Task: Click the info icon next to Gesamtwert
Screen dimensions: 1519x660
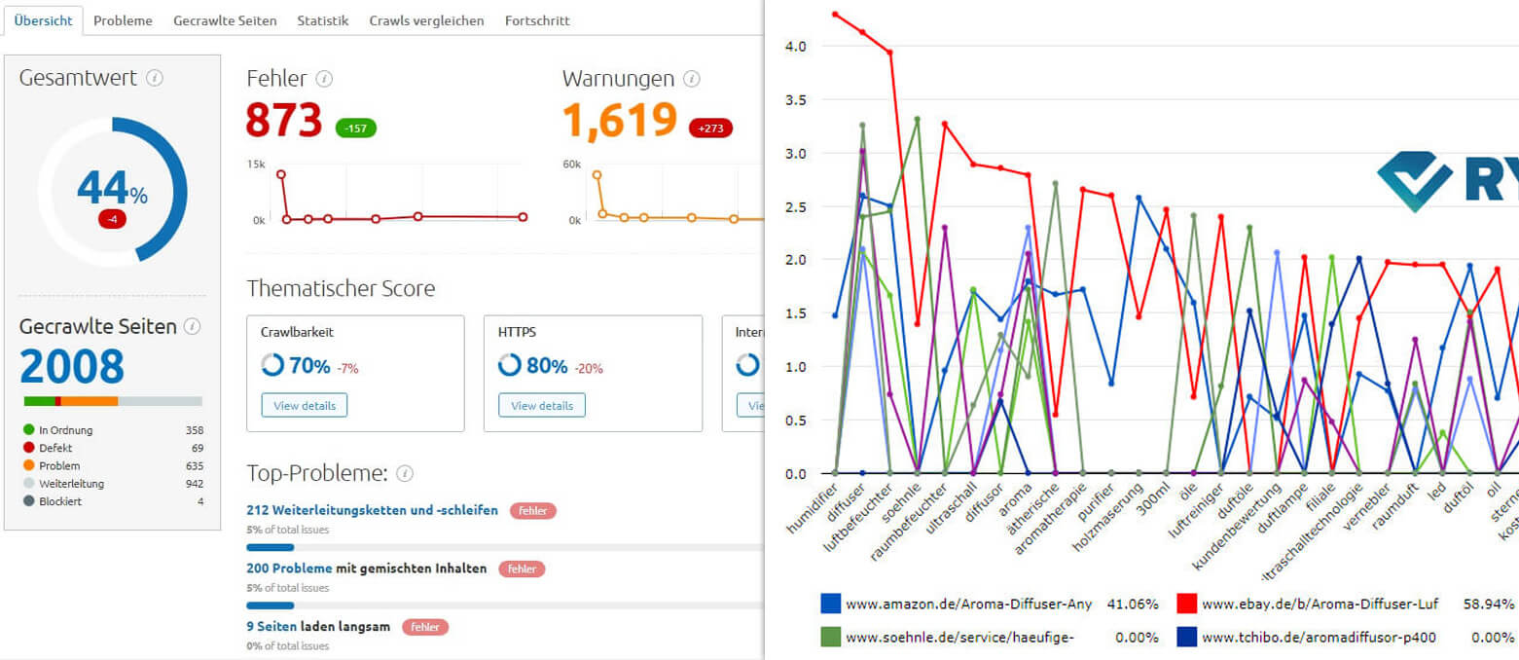Action: [x=154, y=78]
